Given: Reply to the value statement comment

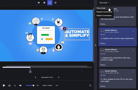Looking at the screenshot, I should pos(117,43).
